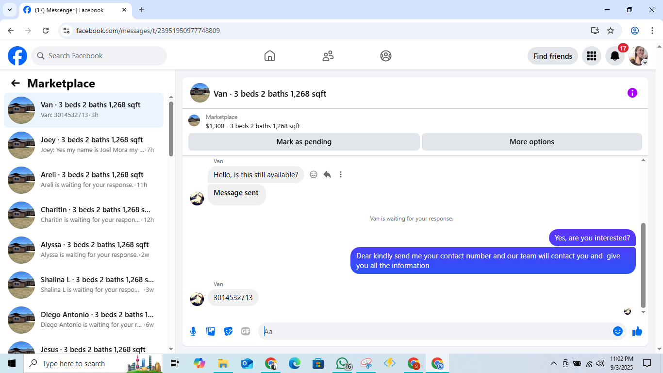Open Van's conversation in the list
Image resolution: width=663 pixels, height=373 pixels.
[84, 110]
